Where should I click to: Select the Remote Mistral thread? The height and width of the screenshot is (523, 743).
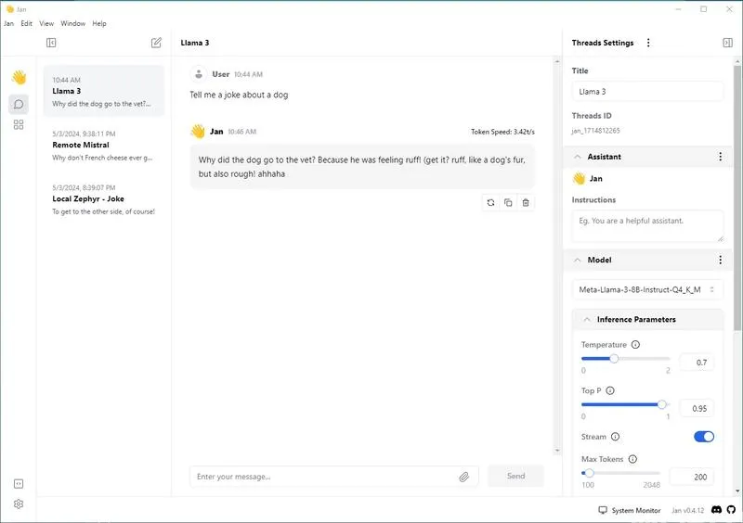[104, 145]
